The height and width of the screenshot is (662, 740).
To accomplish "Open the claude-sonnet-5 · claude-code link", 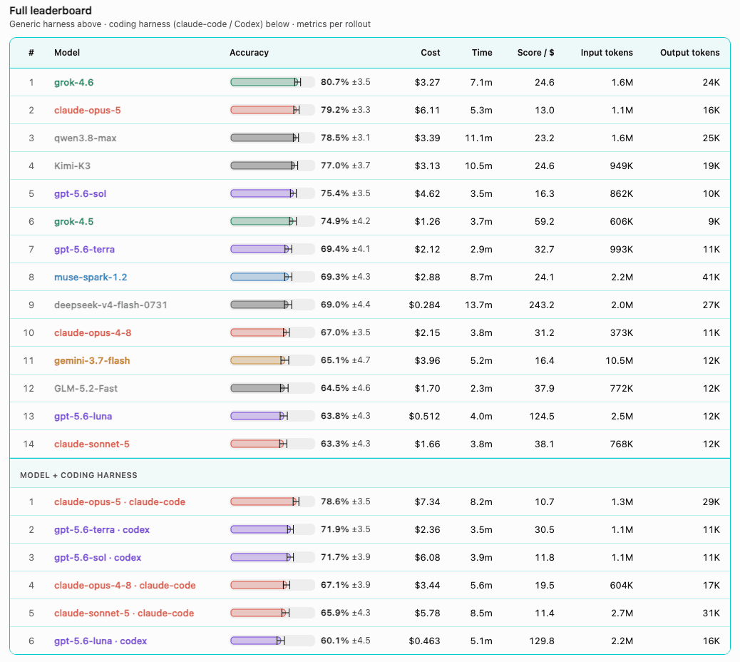I will (123, 613).
